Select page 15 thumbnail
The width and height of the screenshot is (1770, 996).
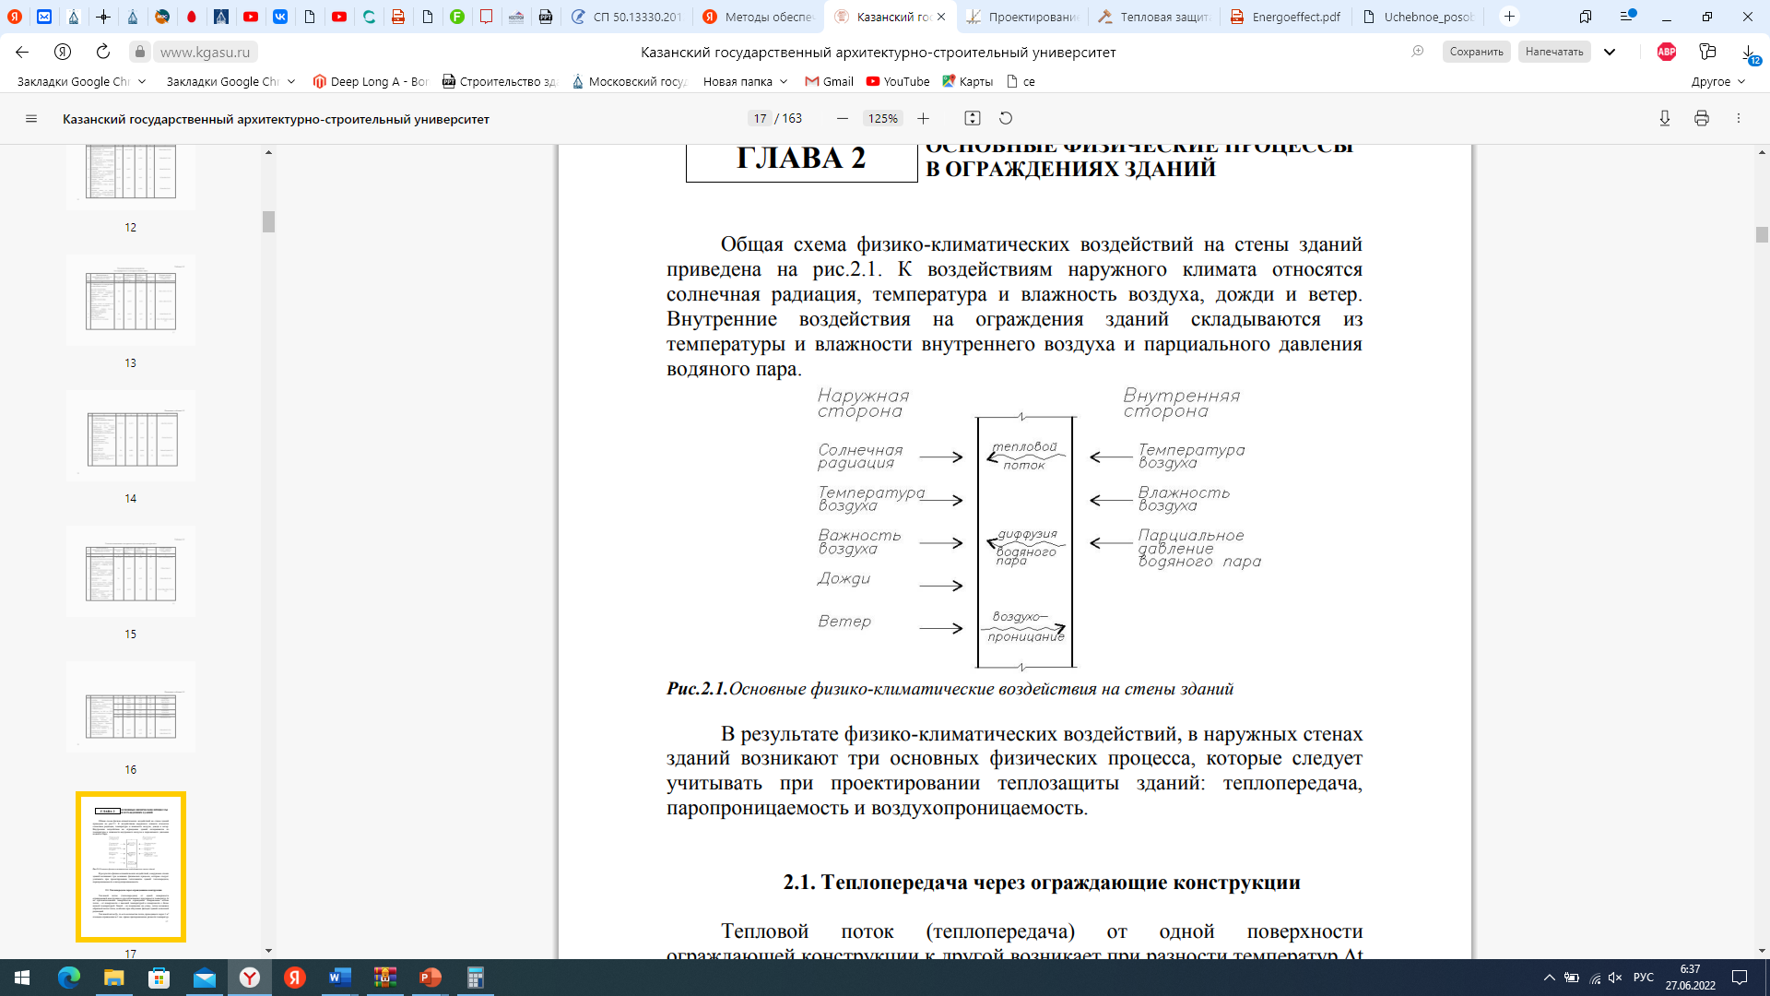coord(130,572)
